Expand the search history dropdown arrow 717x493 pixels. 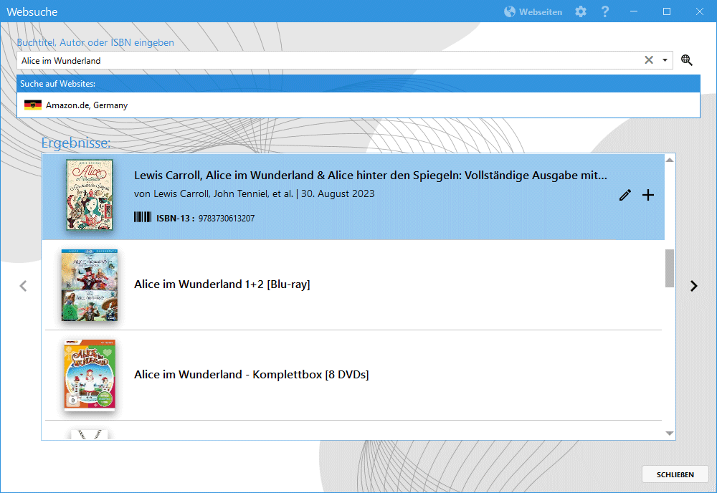click(x=665, y=60)
